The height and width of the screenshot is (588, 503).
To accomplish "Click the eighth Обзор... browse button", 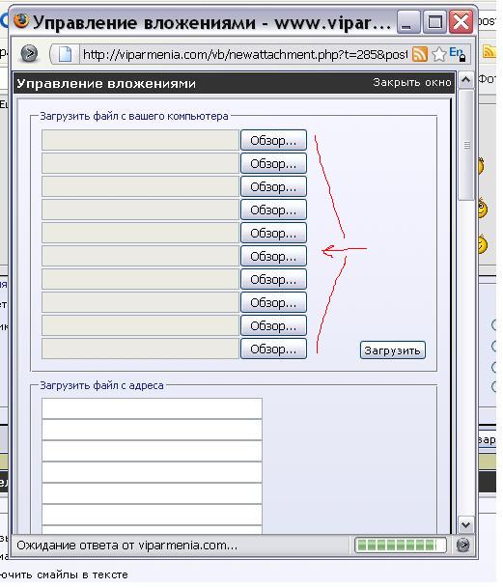I will point(273,302).
